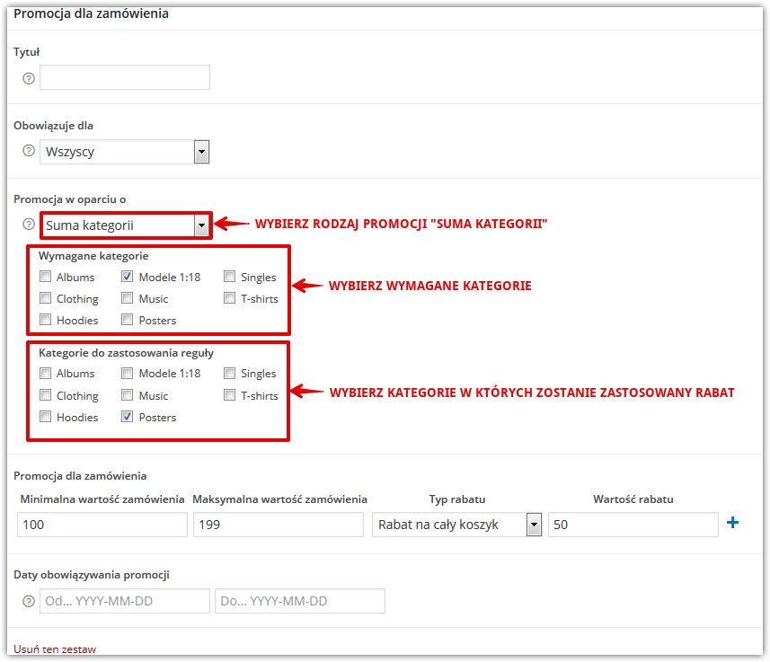Click the help icon beside Obowiązuje dla dropdown

click(x=29, y=151)
